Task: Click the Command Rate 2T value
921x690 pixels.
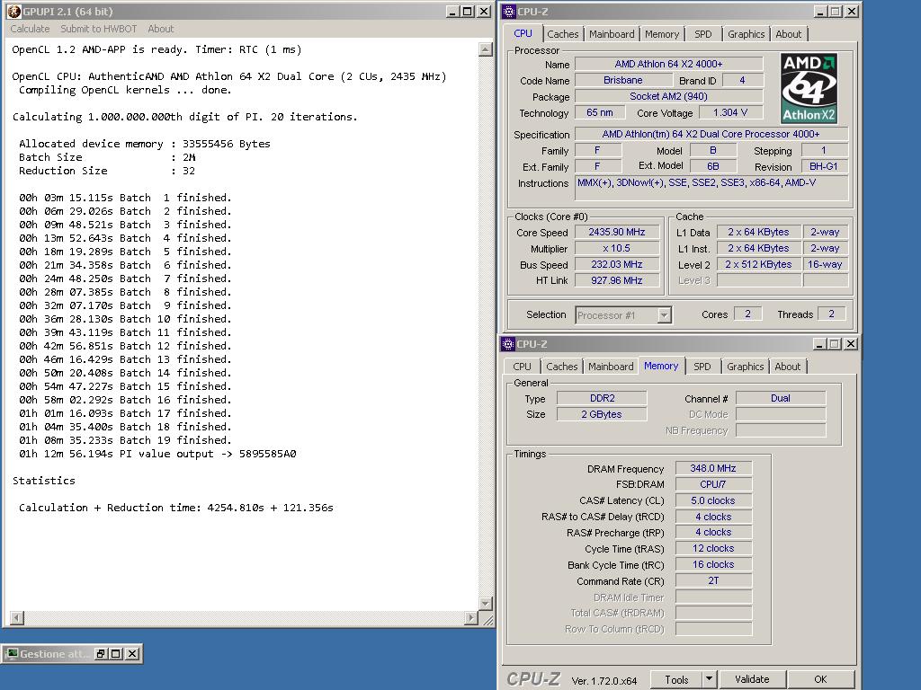Action: (713, 581)
